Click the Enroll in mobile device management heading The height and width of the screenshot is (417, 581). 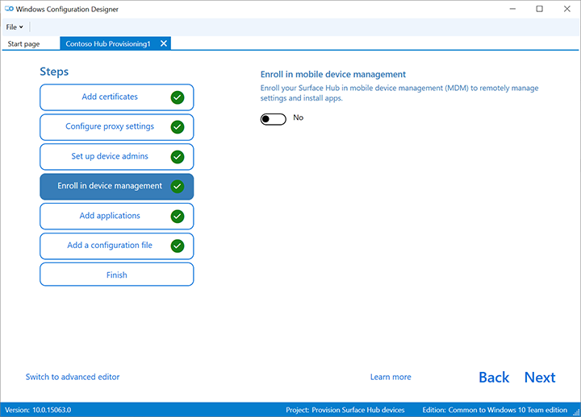[x=333, y=74]
